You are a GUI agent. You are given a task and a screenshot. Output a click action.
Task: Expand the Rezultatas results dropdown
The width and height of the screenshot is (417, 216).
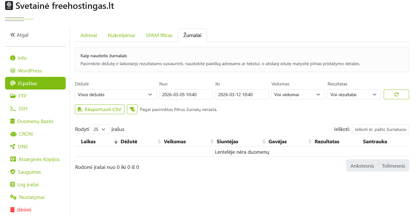(354, 94)
